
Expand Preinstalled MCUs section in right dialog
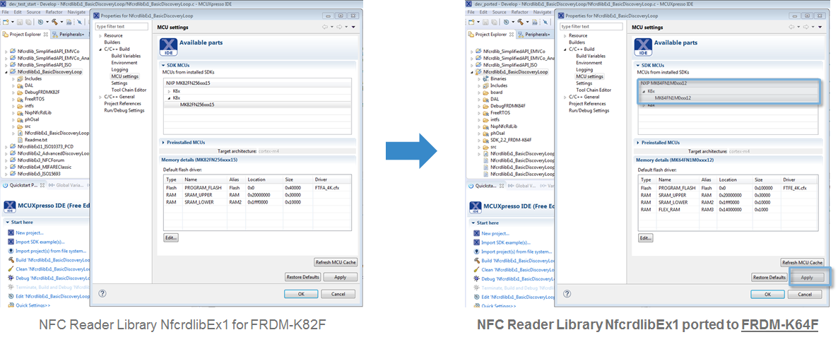point(637,143)
